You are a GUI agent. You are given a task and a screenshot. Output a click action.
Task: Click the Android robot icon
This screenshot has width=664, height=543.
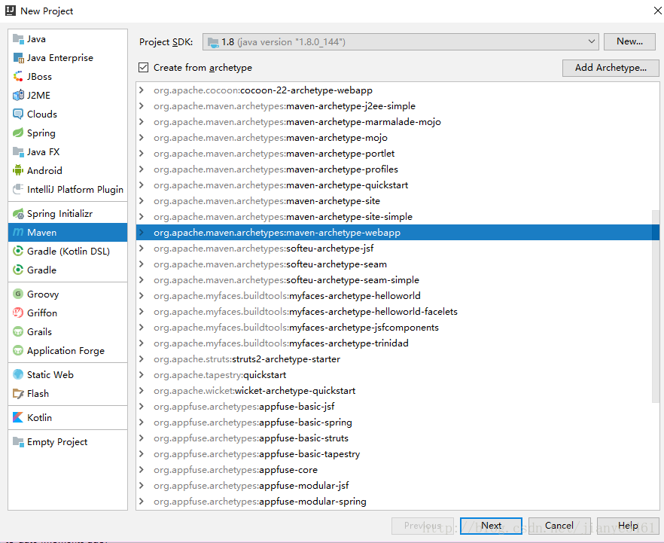coord(18,171)
